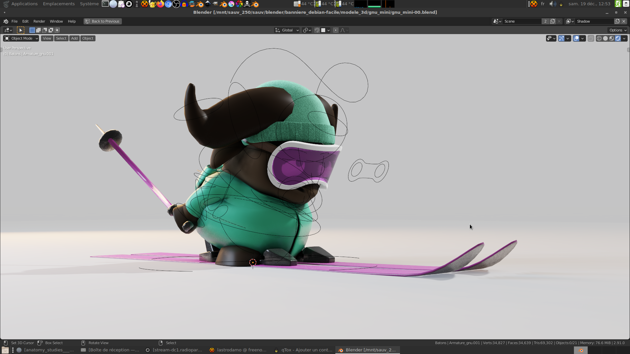Click the Back to Previous button

coord(102,21)
